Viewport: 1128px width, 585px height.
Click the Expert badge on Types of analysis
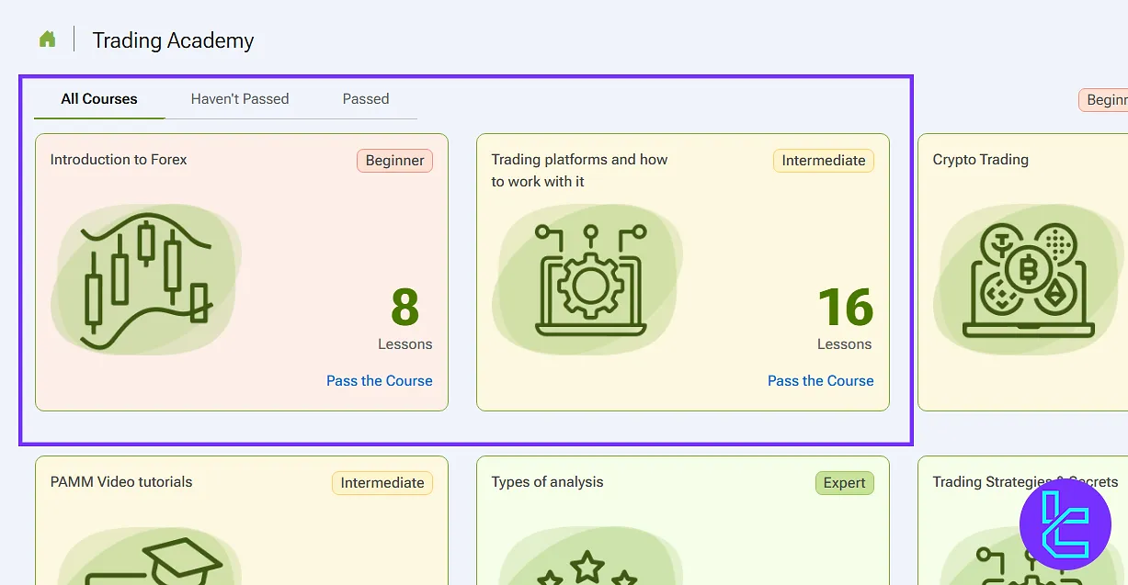[x=844, y=483]
